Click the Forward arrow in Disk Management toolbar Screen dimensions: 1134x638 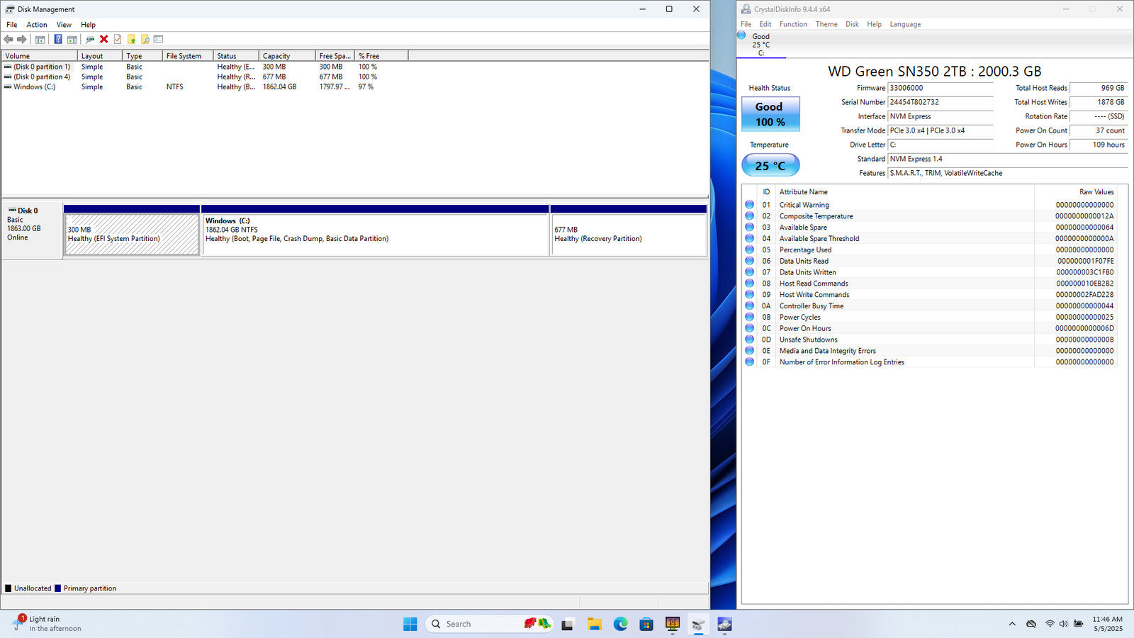coord(22,39)
